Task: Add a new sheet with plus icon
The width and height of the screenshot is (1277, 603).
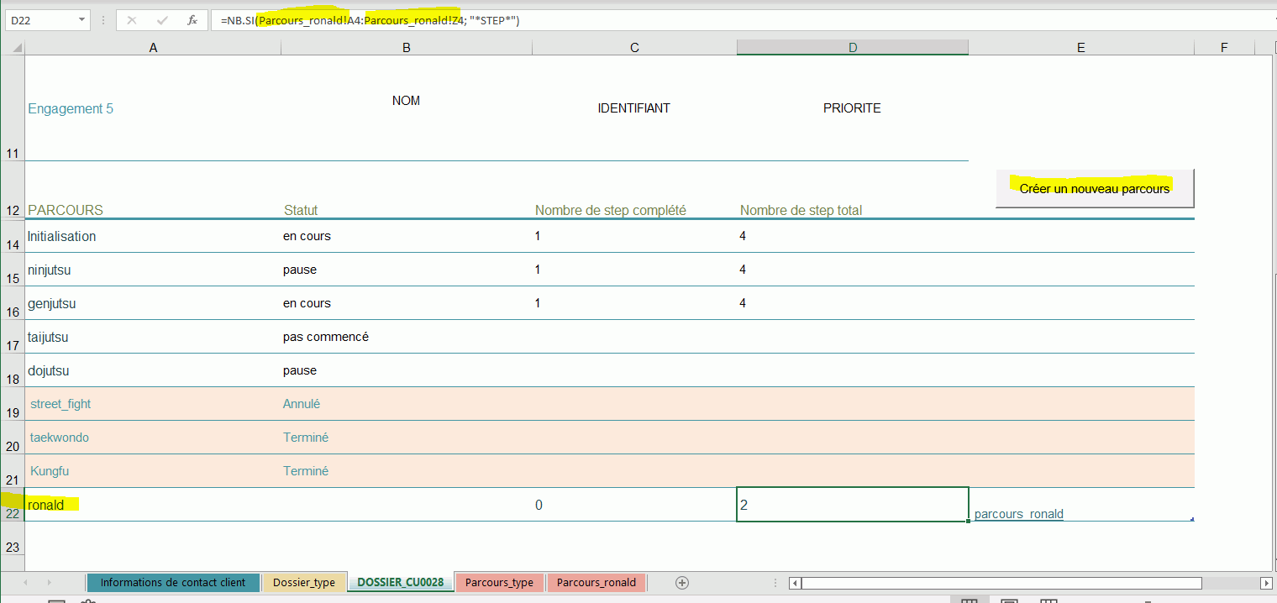Action: [682, 583]
